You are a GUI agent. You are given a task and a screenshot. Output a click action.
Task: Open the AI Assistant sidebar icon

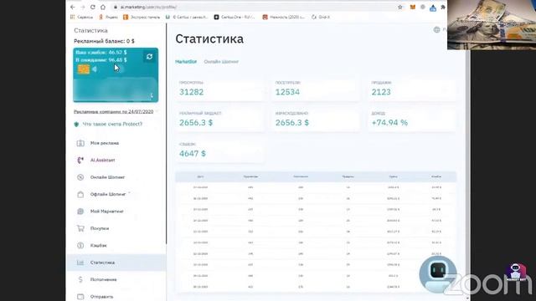tap(80, 160)
